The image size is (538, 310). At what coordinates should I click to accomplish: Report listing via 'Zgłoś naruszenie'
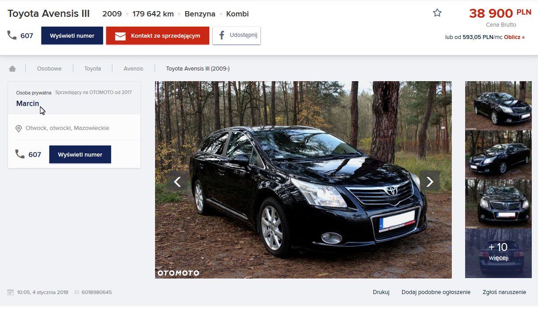coord(504,292)
